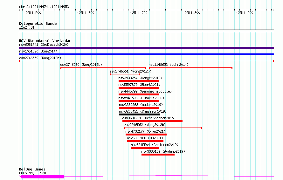Click the 125114500 ruler position
This screenshot has width=283, height=180.
pyautogui.click(x=32, y=13)
